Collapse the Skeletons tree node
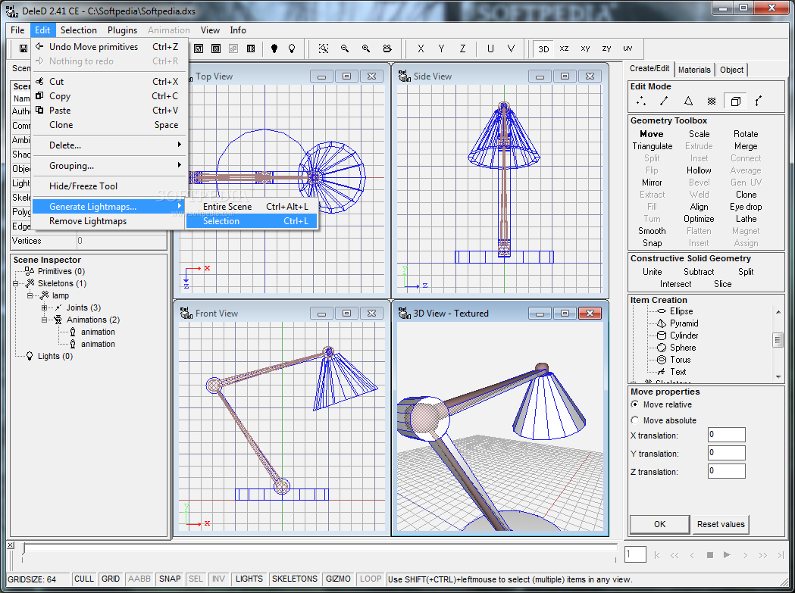The width and height of the screenshot is (795, 593). 16,283
